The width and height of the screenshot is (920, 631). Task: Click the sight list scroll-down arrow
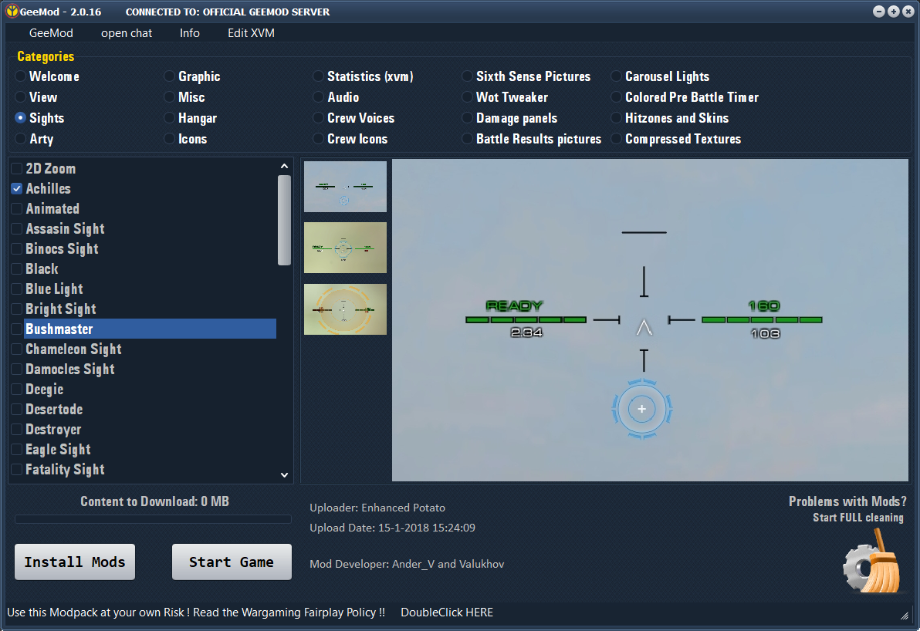click(x=285, y=475)
